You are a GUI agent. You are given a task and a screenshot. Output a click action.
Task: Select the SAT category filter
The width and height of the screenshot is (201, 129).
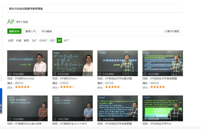(34, 41)
